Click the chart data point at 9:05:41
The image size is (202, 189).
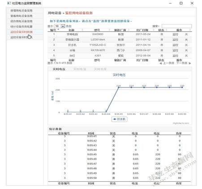pos(68,112)
